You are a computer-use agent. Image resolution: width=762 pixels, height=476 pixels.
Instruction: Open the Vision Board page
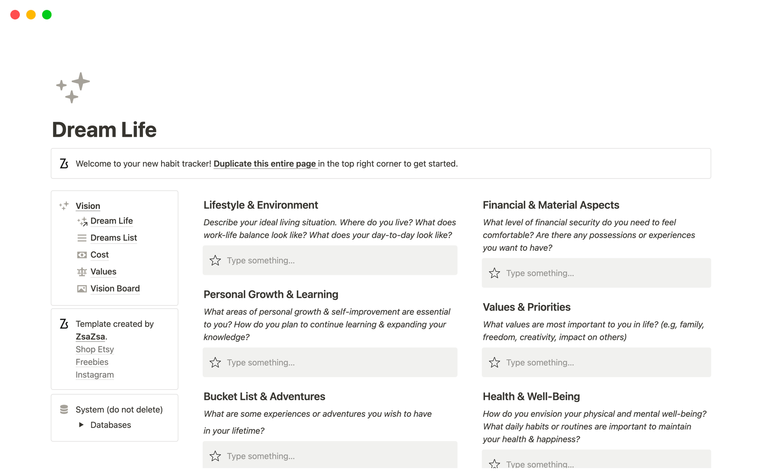click(115, 289)
